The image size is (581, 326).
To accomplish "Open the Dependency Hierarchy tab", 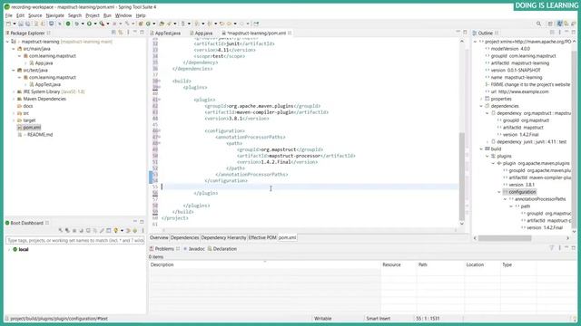I will coord(223,237).
